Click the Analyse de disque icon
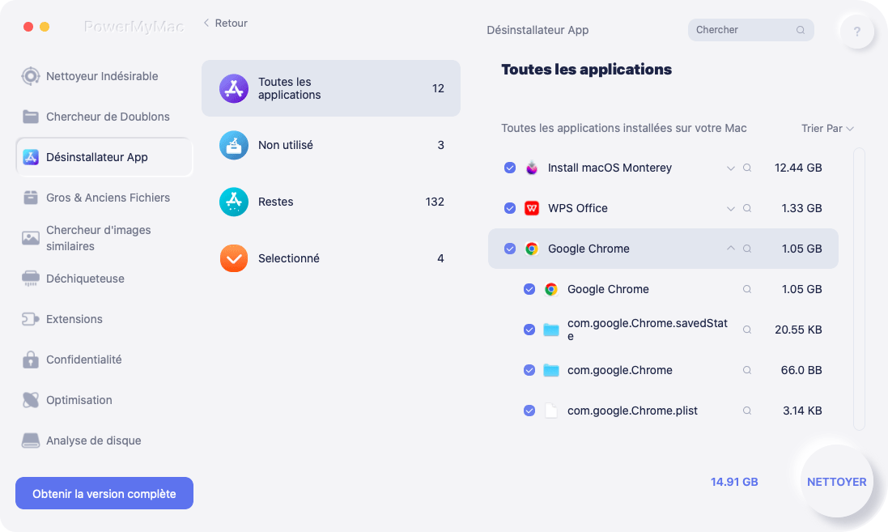The height and width of the screenshot is (532, 888). [x=31, y=440]
